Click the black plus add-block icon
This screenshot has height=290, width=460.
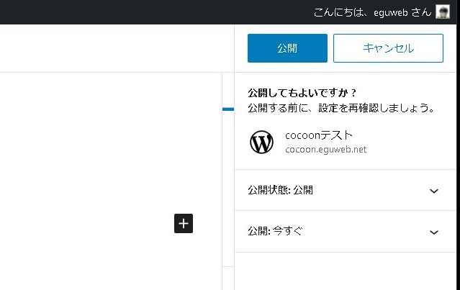click(x=184, y=223)
